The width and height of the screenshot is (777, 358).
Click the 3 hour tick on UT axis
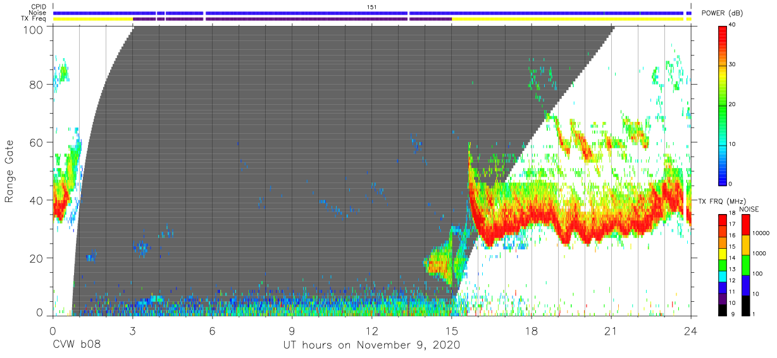132,330
